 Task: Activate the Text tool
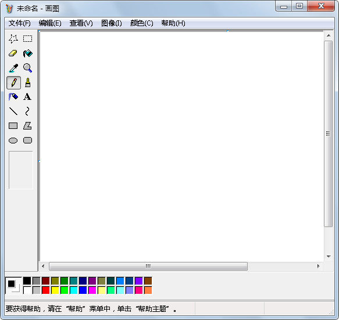(28, 97)
